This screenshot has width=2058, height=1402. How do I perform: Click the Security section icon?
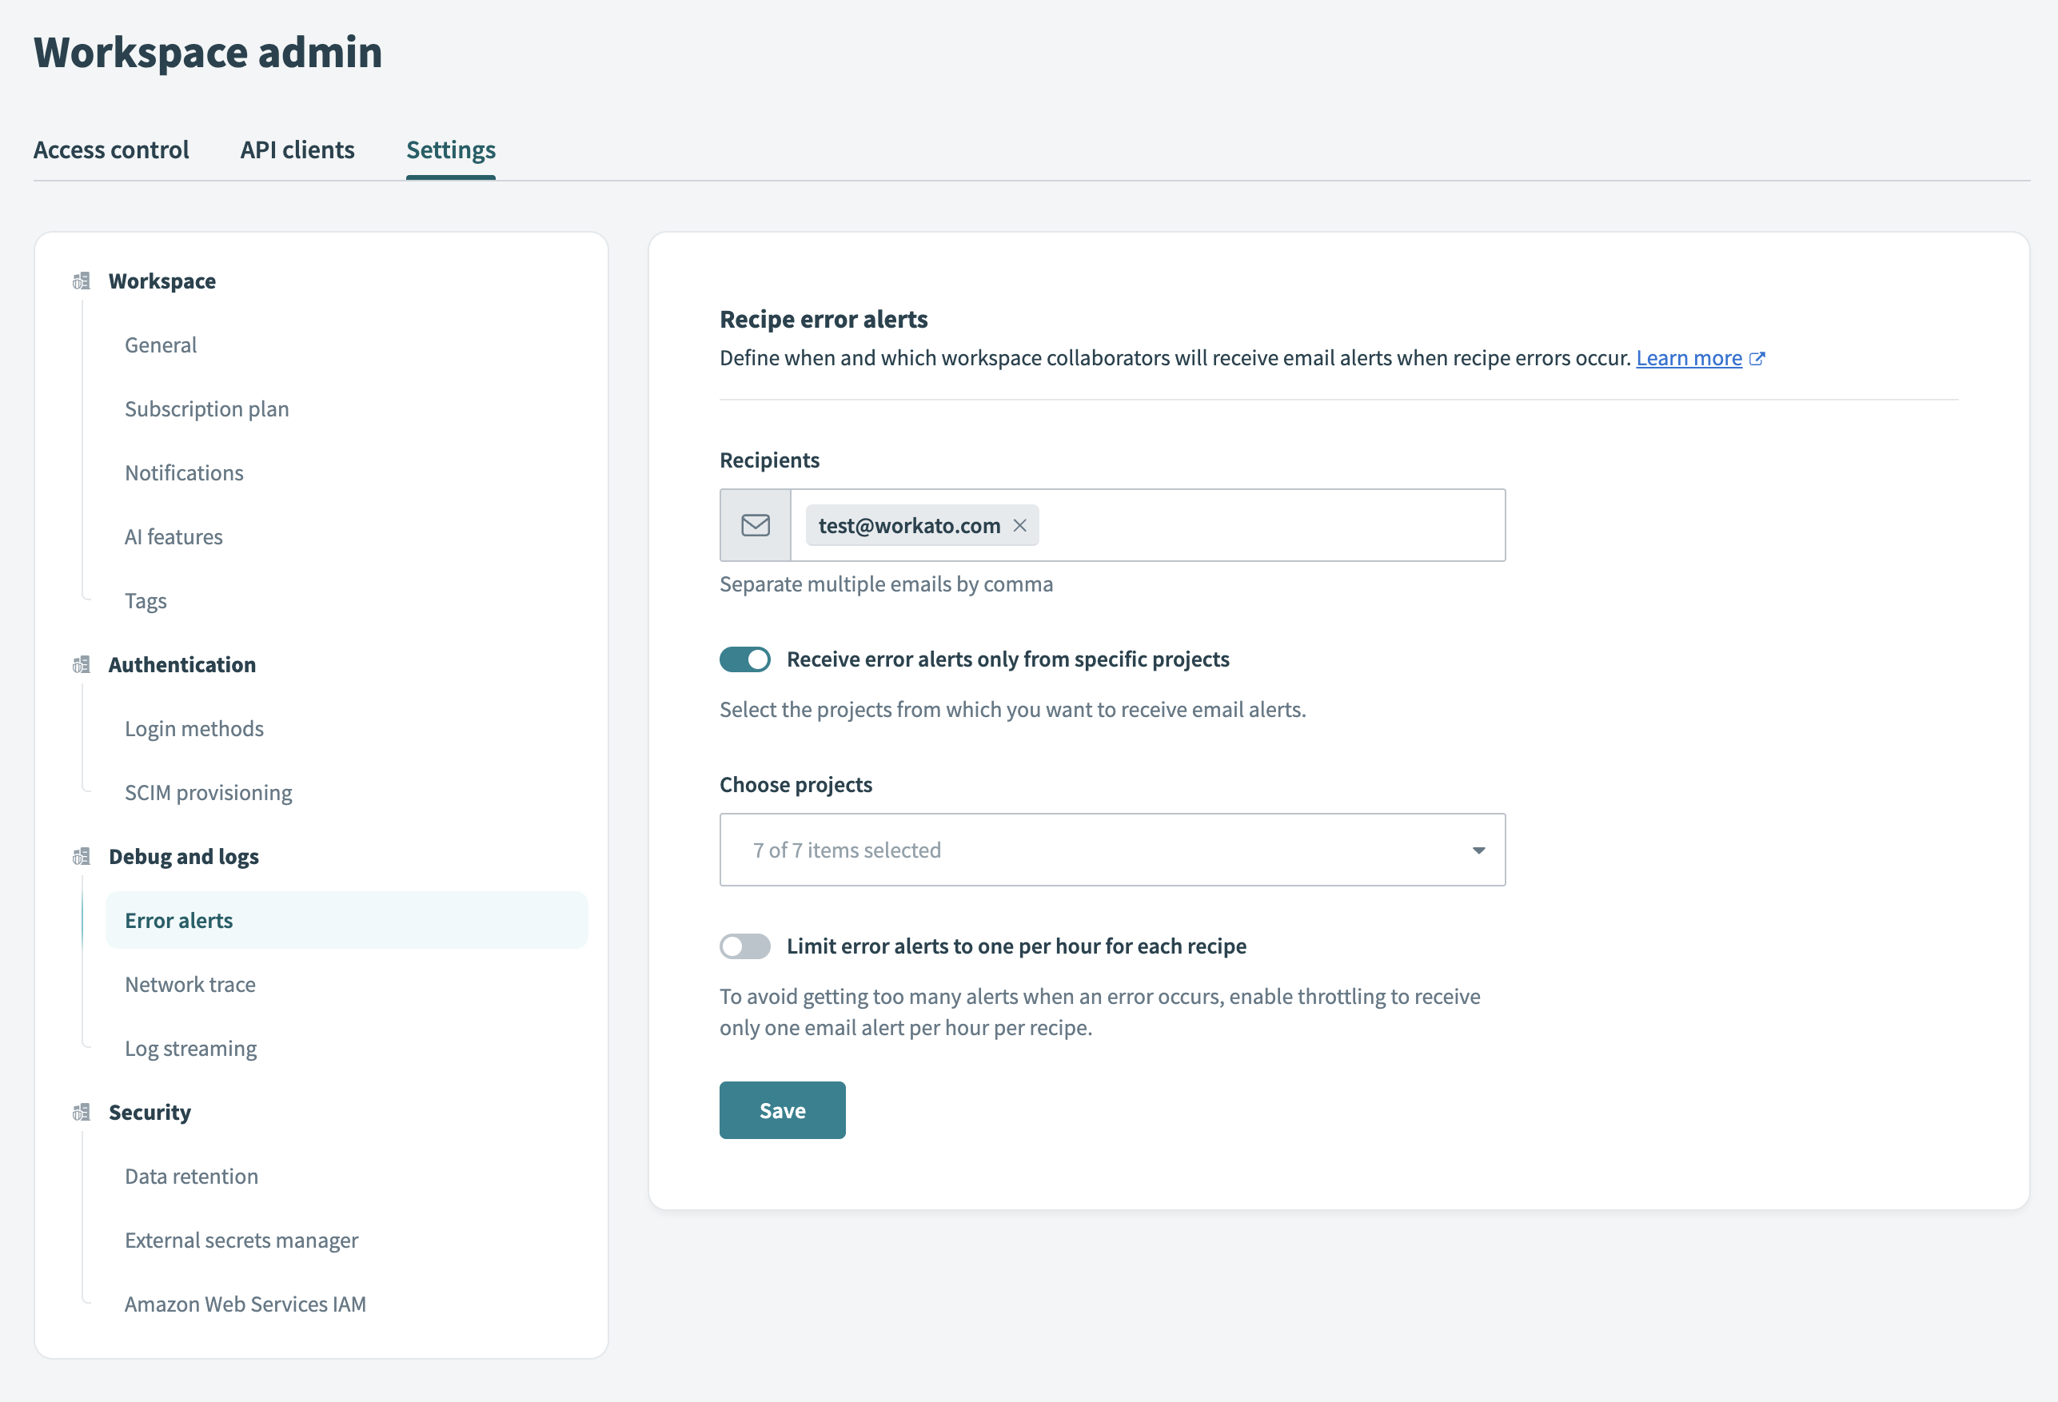click(82, 1112)
